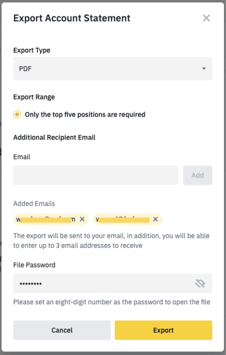Click the Export Type label

click(32, 50)
